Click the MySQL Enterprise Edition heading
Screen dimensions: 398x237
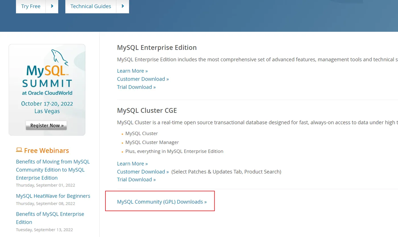(157, 47)
